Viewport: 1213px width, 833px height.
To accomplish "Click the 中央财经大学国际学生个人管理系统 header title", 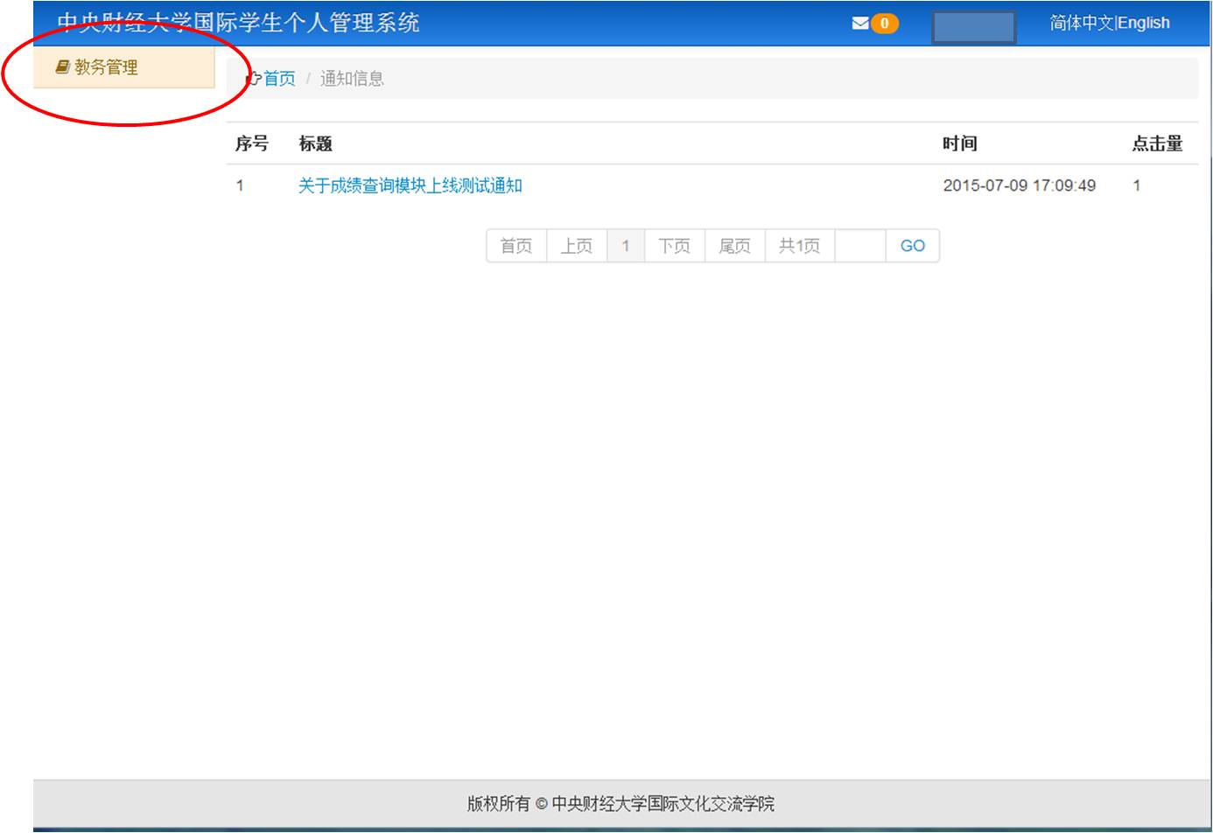I will click(238, 23).
